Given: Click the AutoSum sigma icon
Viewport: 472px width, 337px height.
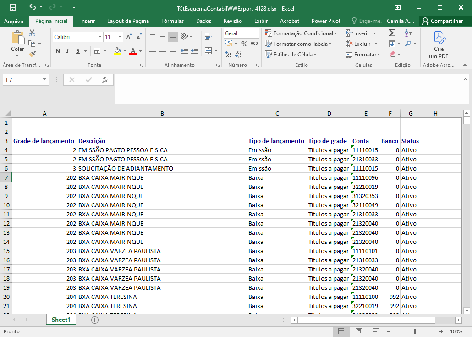Looking at the screenshot, I should [392, 33].
